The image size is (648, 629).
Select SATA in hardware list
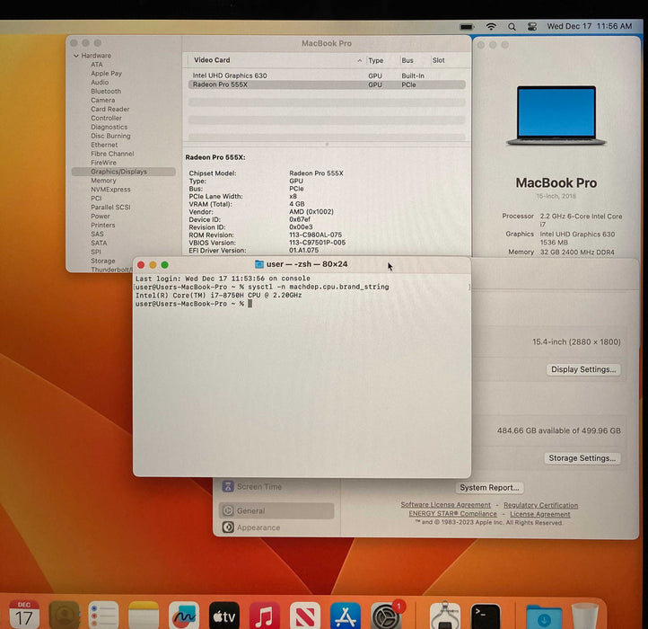click(99, 243)
